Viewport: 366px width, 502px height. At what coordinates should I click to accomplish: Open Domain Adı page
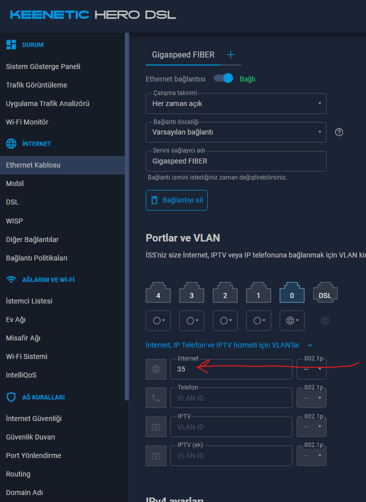pos(24,492)
